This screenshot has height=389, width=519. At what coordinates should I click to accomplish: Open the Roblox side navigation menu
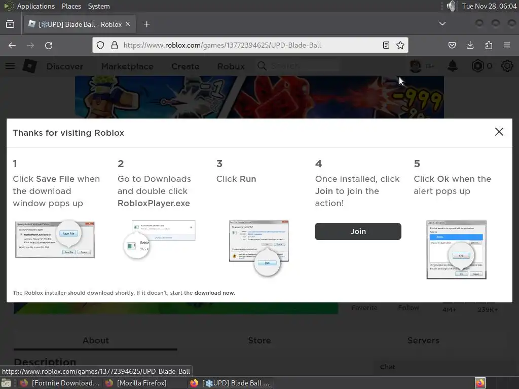(x=10, y=66)
